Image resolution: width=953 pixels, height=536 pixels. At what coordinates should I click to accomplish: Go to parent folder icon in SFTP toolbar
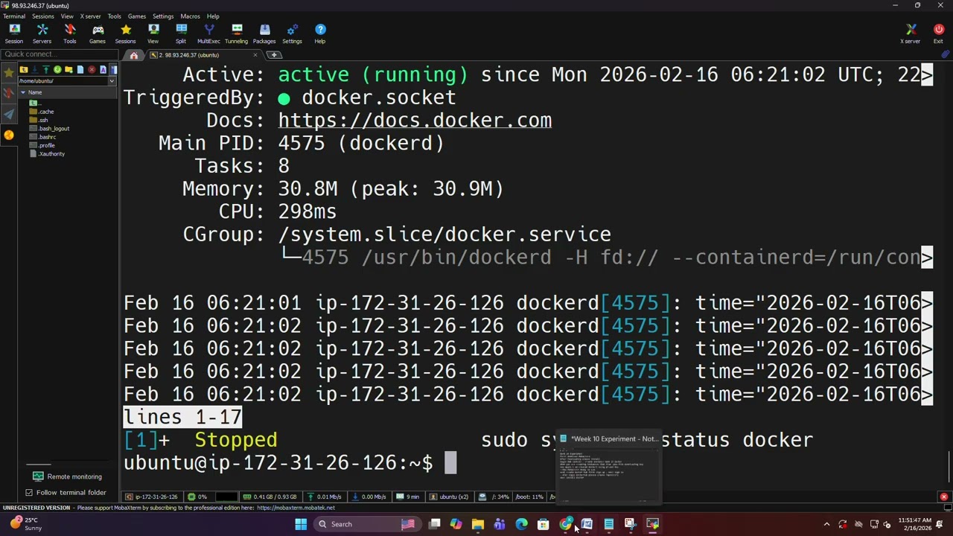tap(24, 70)
